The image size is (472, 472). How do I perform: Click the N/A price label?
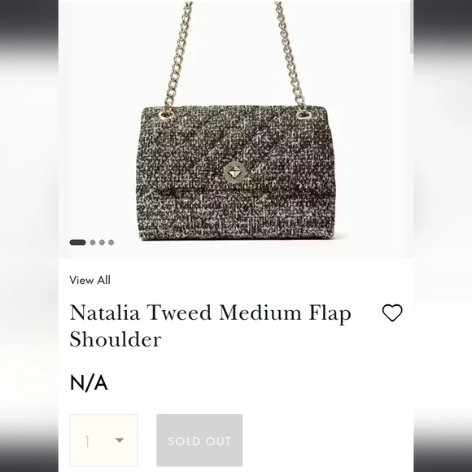click(x=89, y=383)
